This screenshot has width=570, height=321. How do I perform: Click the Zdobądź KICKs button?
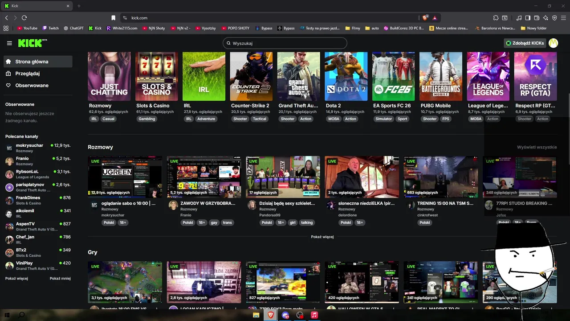coord(525,43)
